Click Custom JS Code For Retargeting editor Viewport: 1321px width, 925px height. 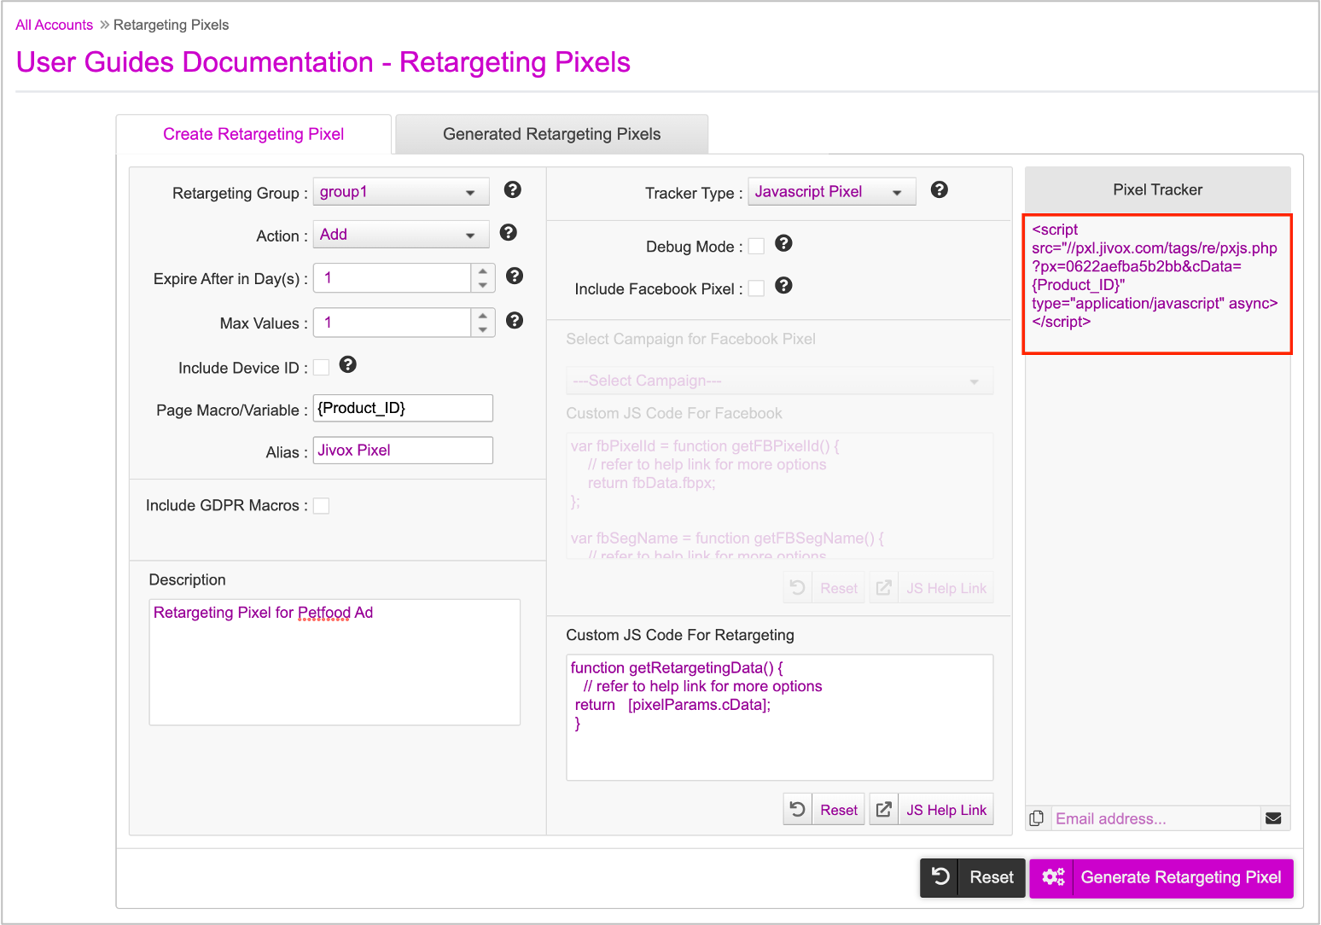tap(780, 717)
